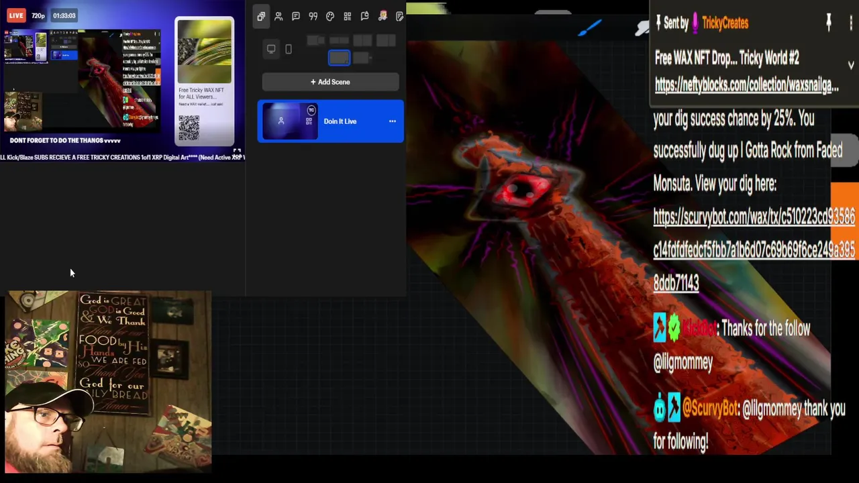The image size is (859, 483).
Task: Click pin icon before Sent by
Action: [659, 23]
